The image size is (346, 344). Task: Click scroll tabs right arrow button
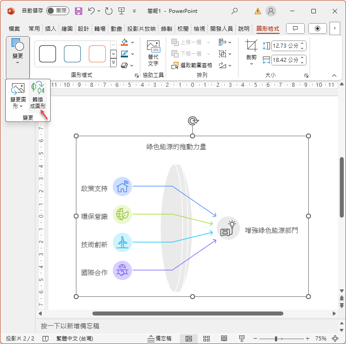coord(335,28)
